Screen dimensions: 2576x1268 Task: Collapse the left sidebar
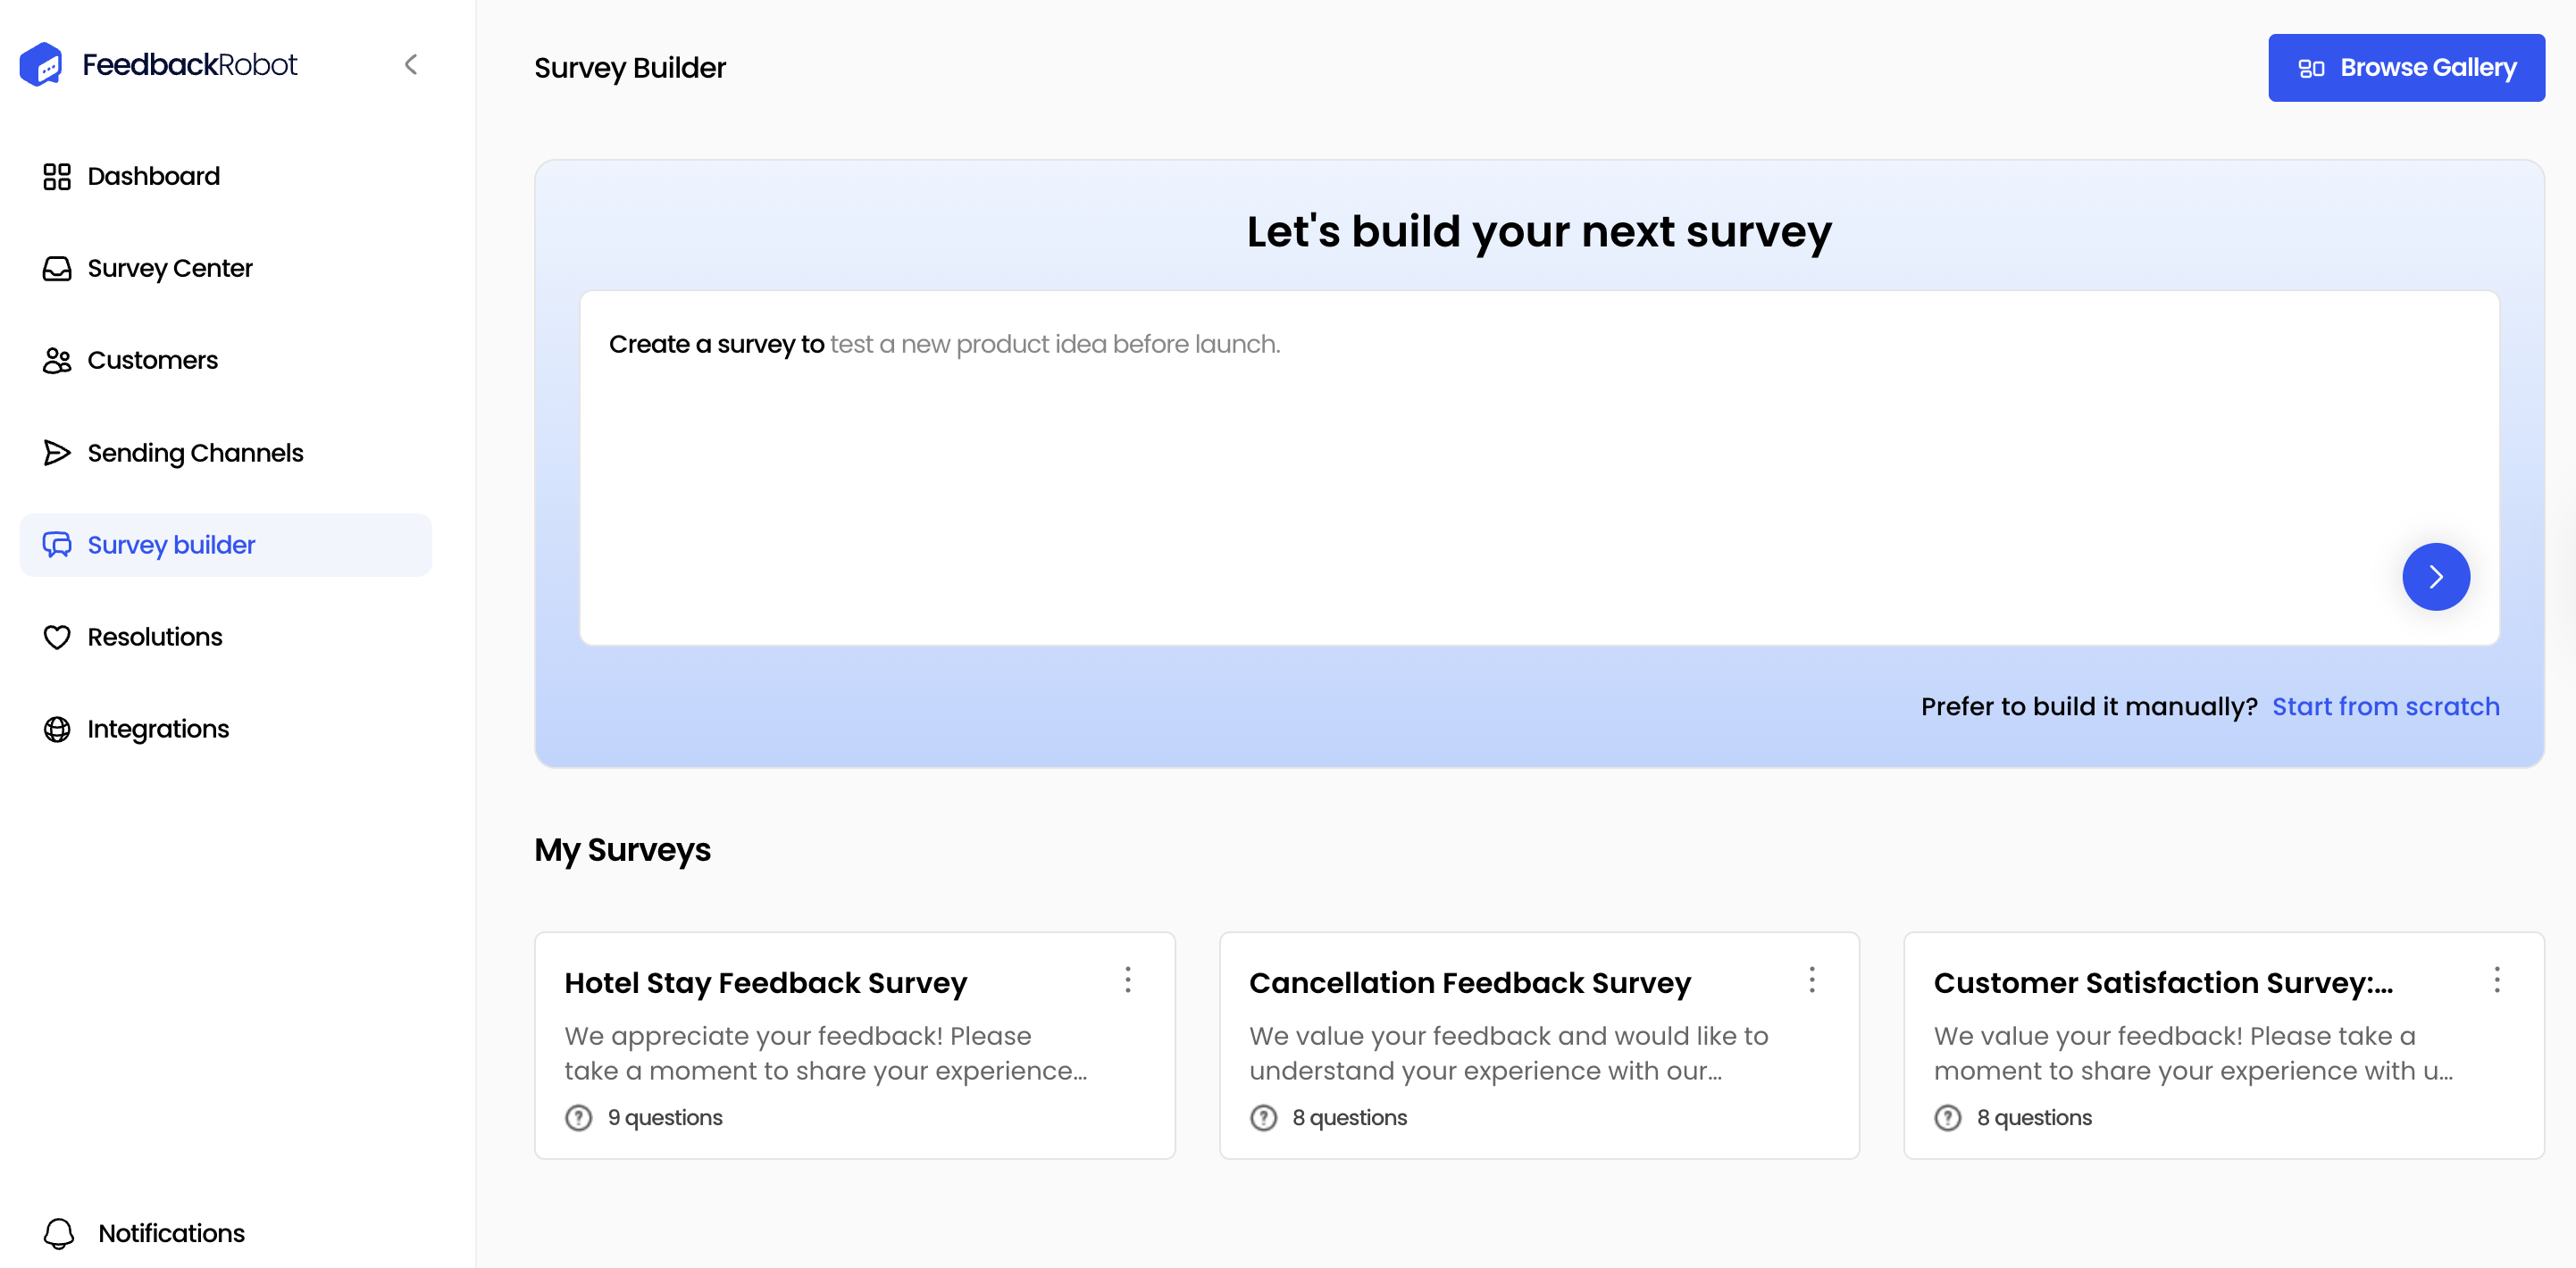[411, 64]
